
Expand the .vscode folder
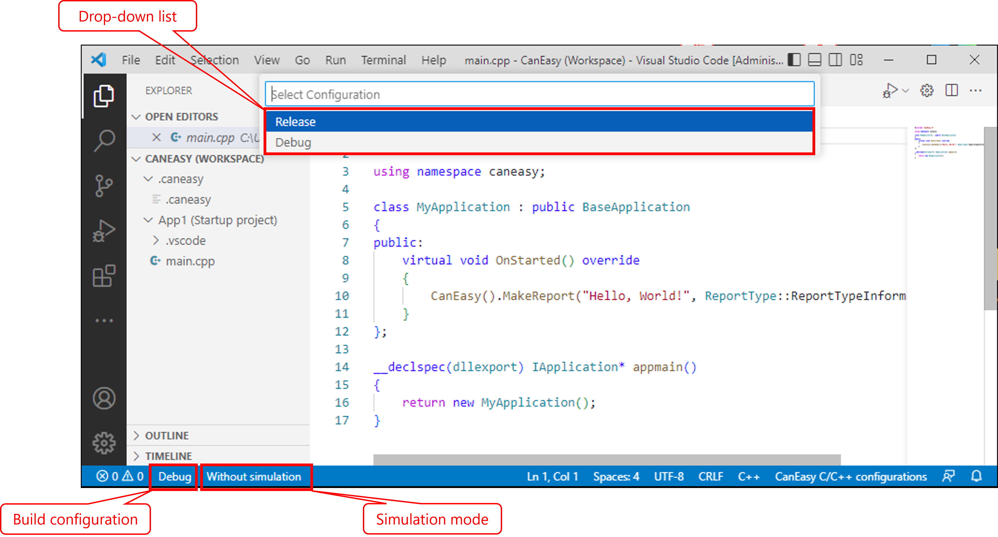tap(156, 240)
